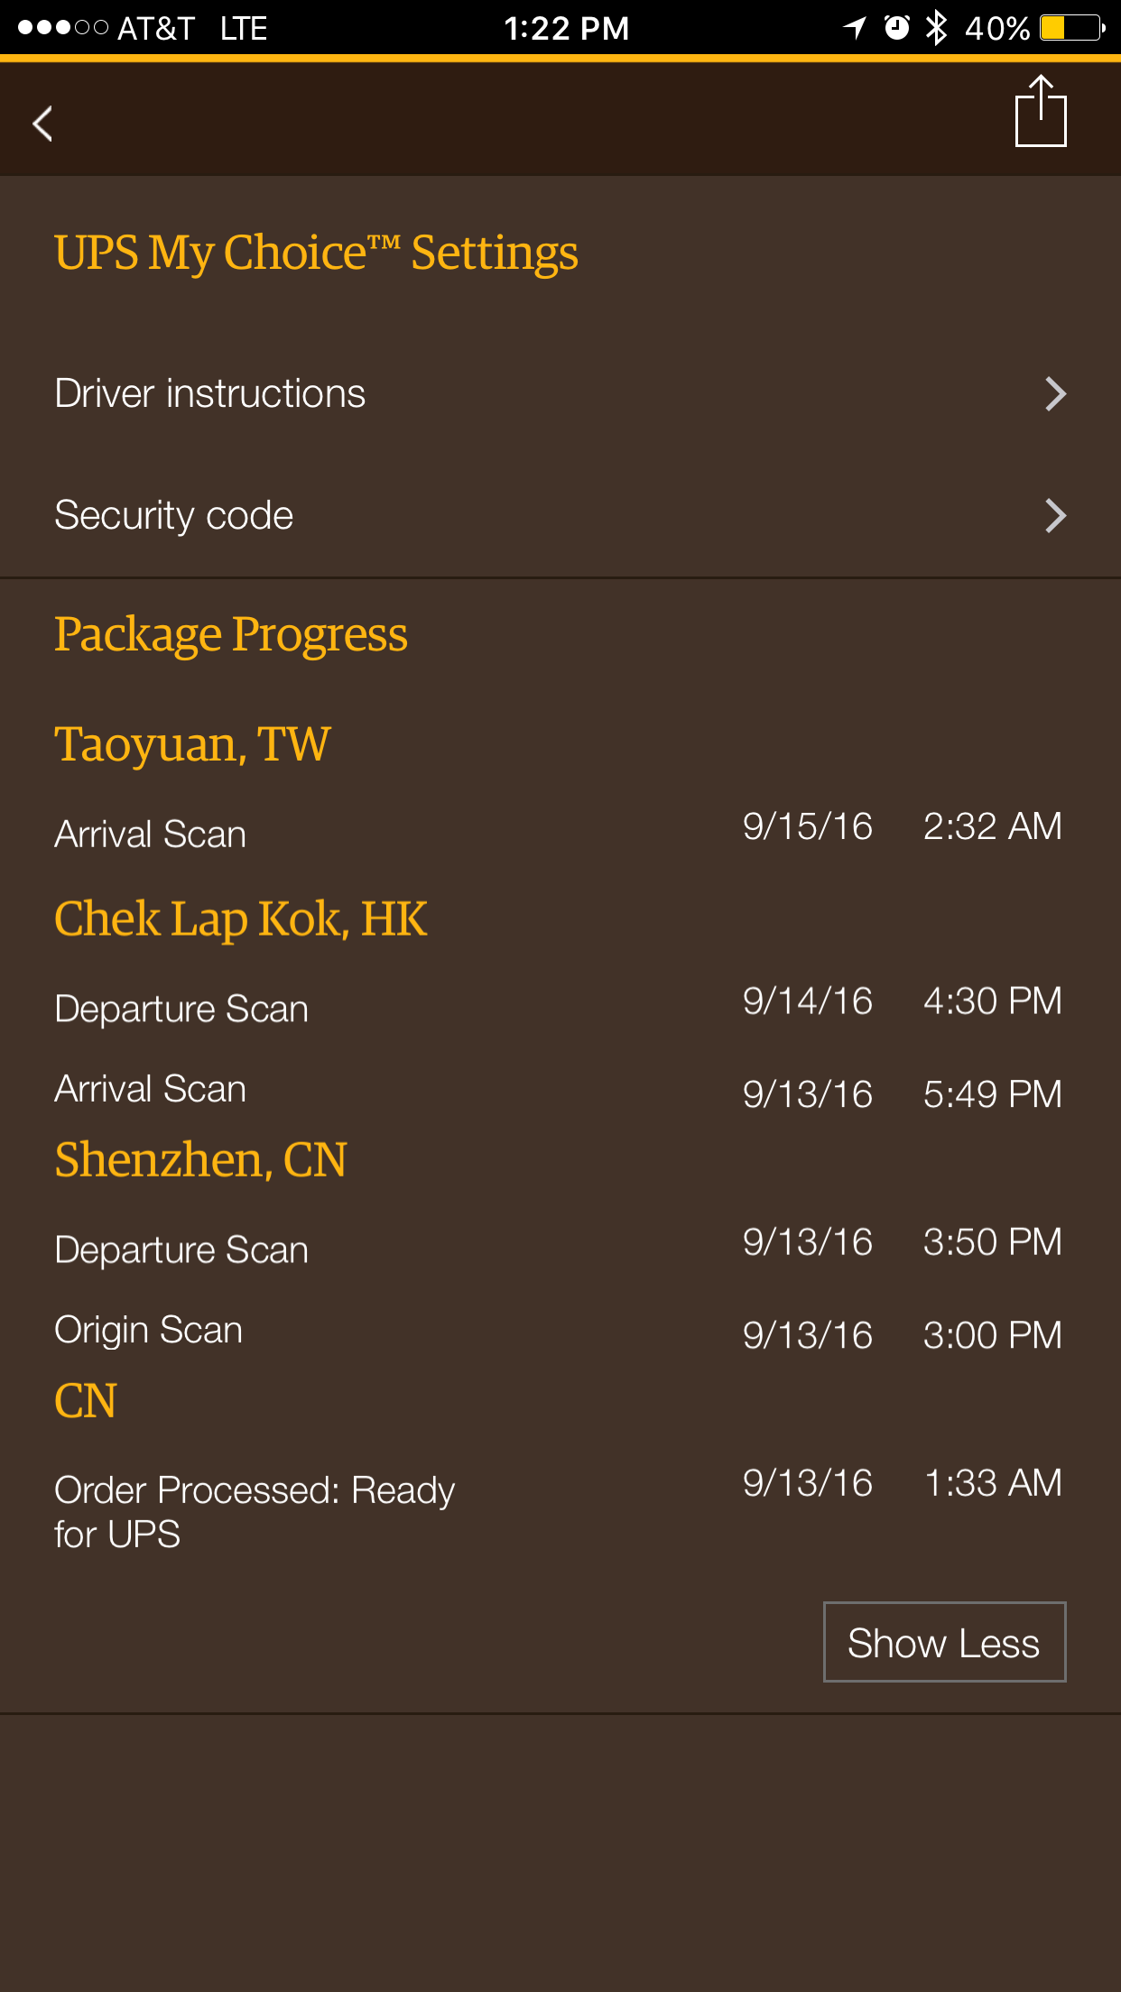Open the share icon in header
The height and width of the screenshot is (1992, 1121).
[1041, 112]
